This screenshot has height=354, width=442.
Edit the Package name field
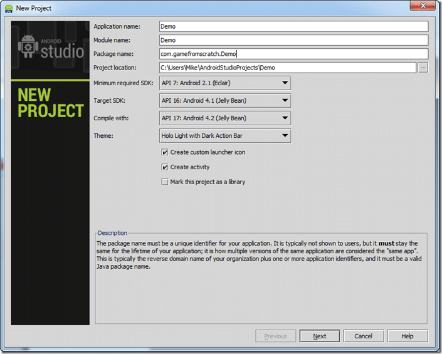tap(293, 54)
